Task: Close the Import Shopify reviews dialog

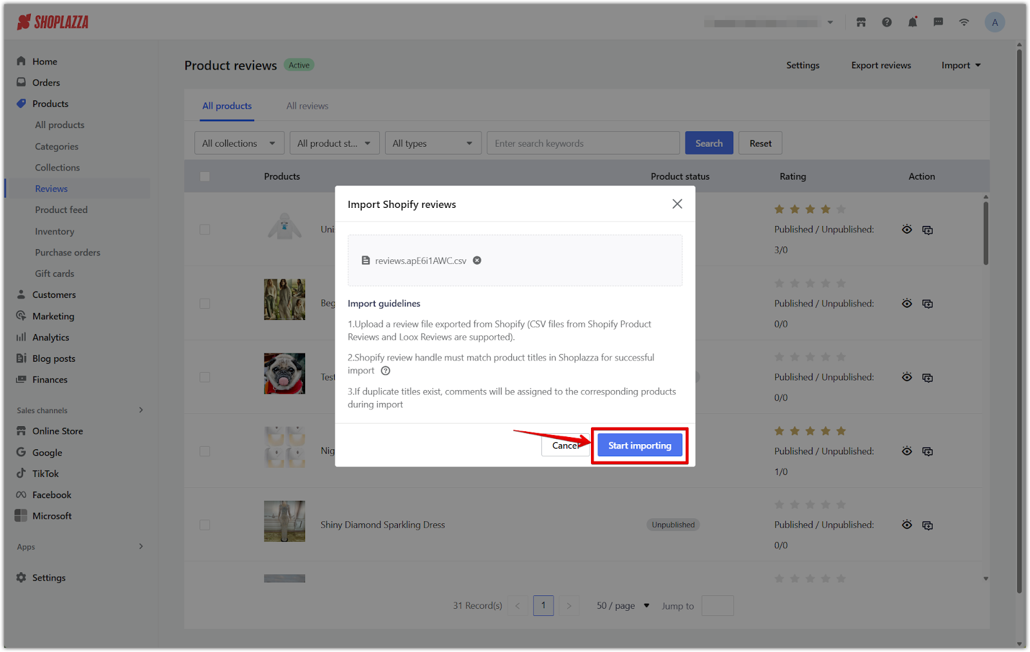Action: click(677, 204)
